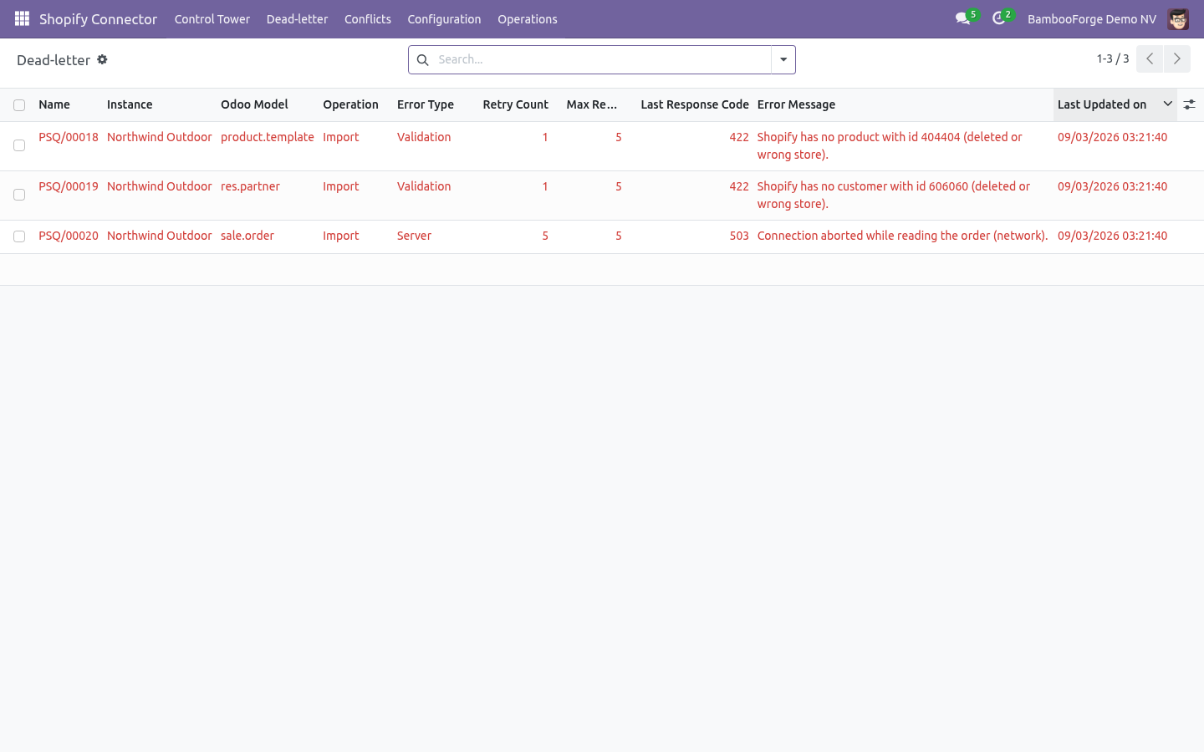Click the 503 response code cell

[x=739, y=236]
